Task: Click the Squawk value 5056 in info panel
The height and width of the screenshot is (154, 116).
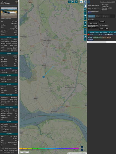Action: pos(16,33)
